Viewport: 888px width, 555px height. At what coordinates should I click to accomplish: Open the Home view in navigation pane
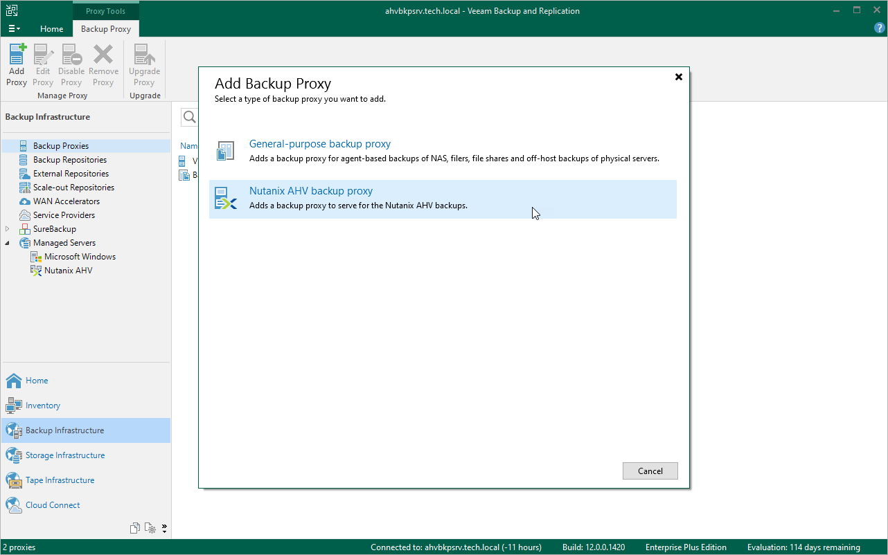86,381
